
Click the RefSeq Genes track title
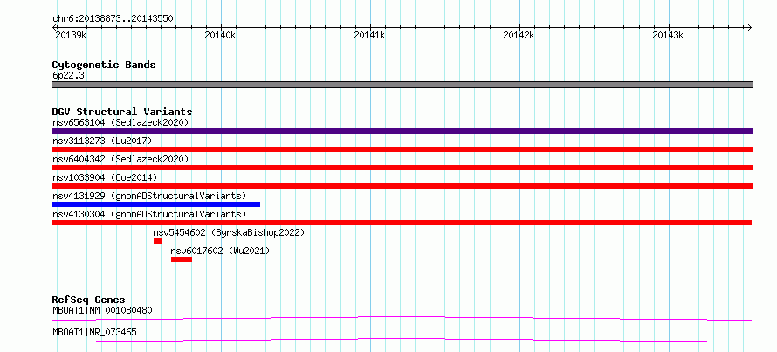tap(88, 300)
